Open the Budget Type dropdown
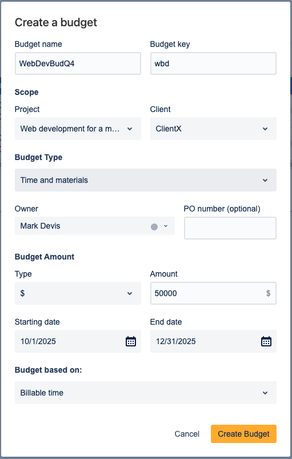This screenshot has width=292, height=459. [146, 180]
